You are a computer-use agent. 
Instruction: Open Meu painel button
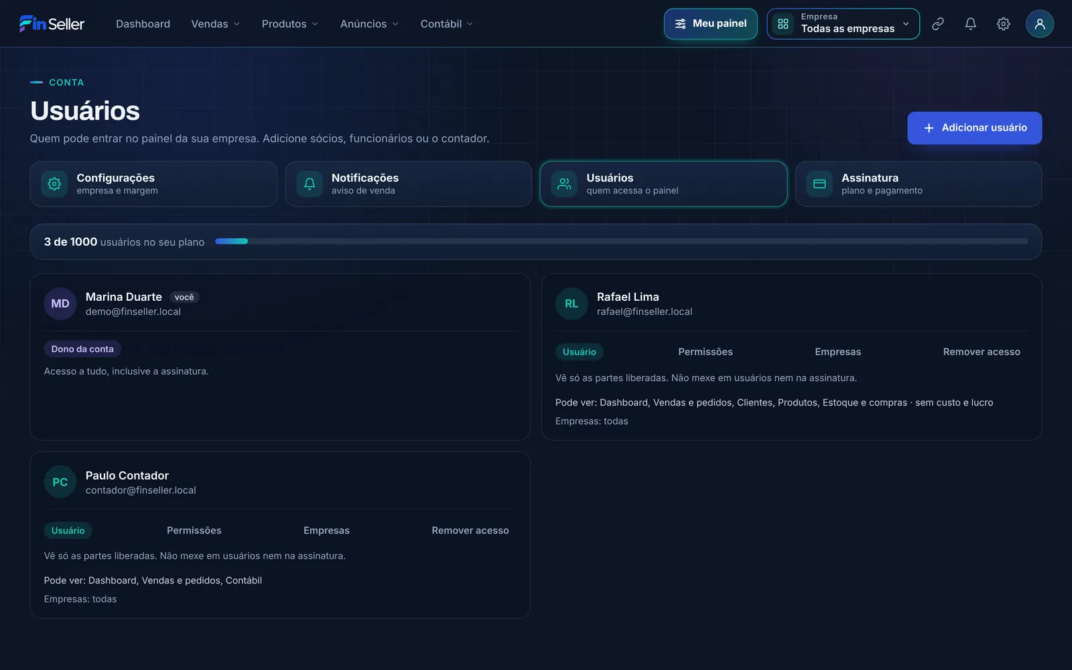click(x=710, y=24)
